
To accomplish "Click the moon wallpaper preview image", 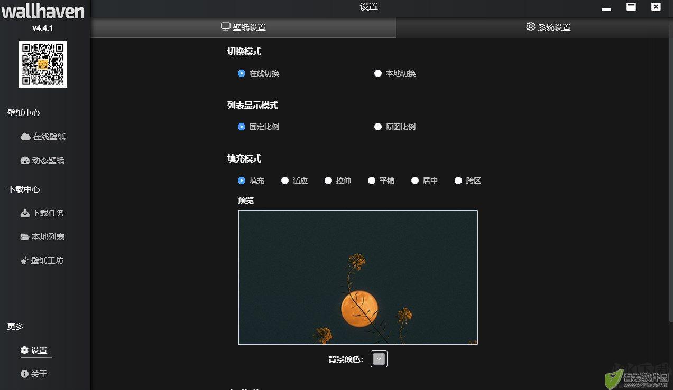I will (358, 277).
